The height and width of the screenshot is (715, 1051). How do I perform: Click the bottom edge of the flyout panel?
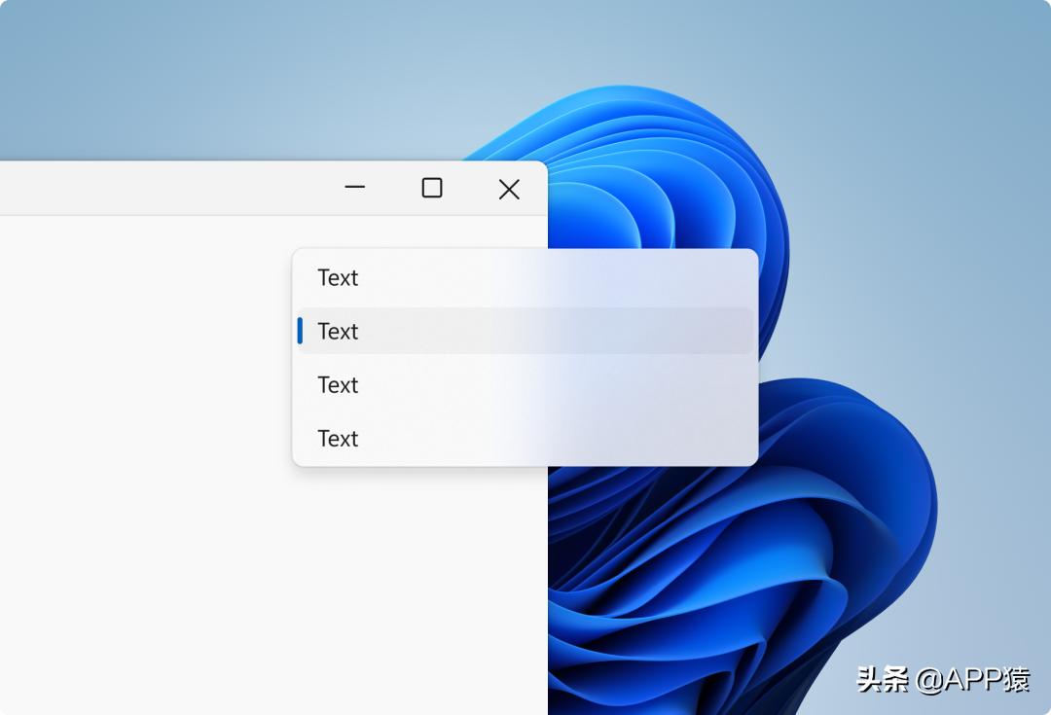coord(525,462)
